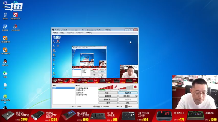The image size is (218, 122).
Task: Open the 360 browser desktop icon
Action: coord(5,99)
